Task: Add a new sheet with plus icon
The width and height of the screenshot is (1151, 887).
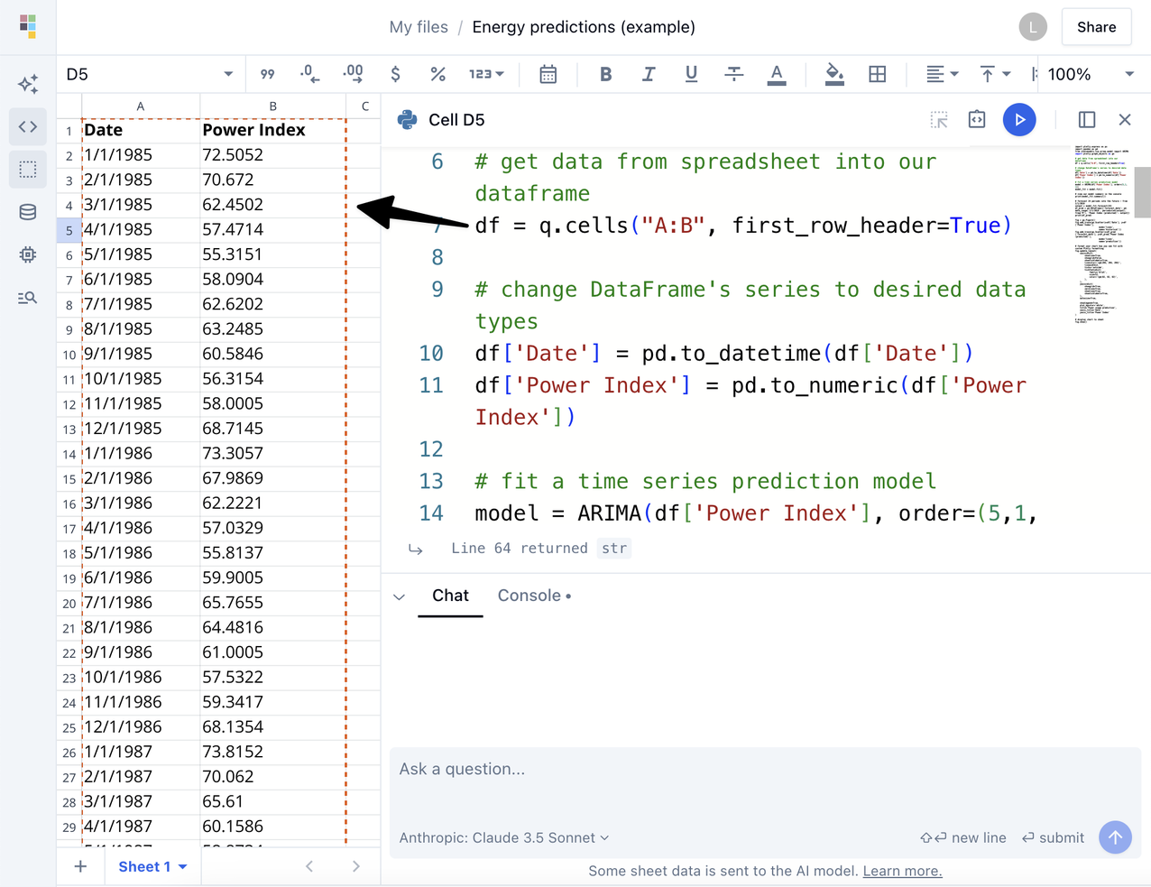Action: 80,866
